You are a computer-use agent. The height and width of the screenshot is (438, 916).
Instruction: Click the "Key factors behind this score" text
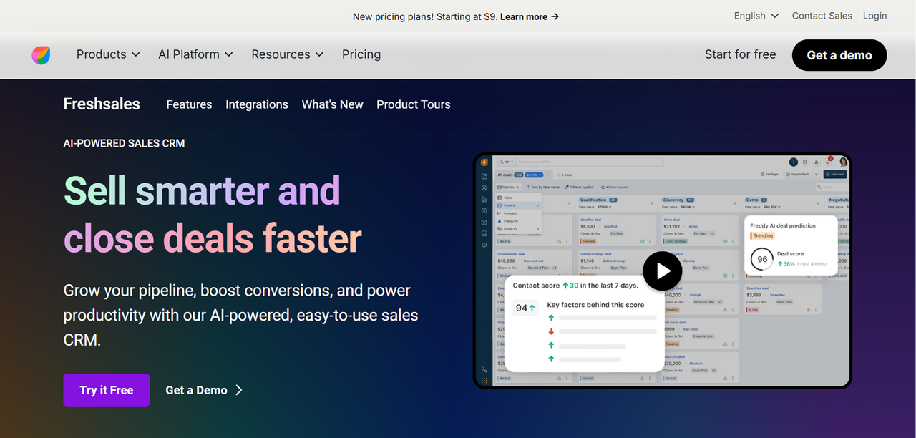point(595,305)
